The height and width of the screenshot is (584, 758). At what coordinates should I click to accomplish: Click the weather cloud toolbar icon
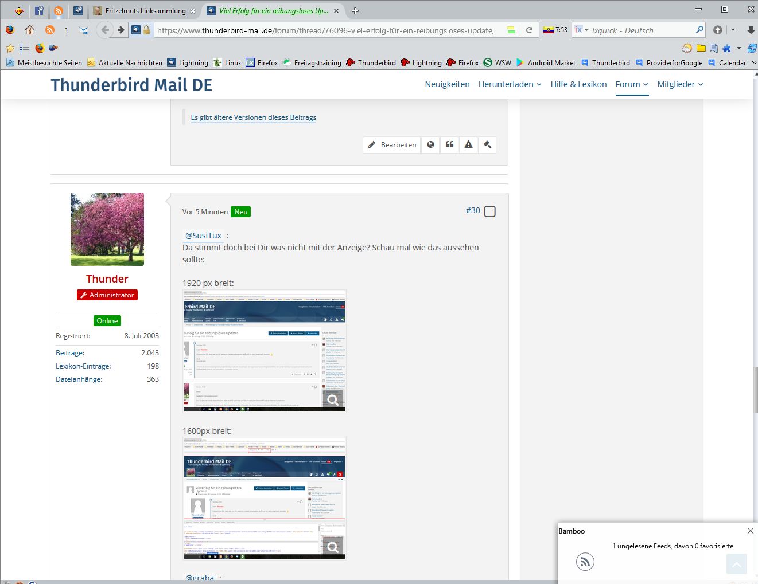click(x=687, y=48)
